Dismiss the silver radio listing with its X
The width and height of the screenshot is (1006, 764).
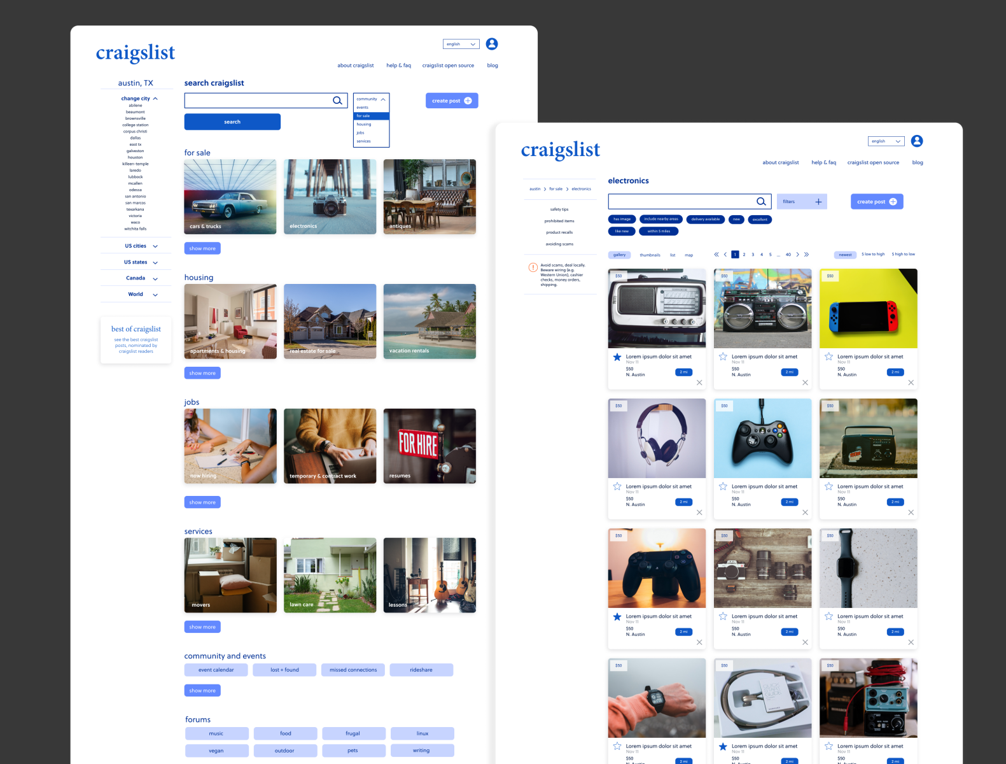pos(699,383)
